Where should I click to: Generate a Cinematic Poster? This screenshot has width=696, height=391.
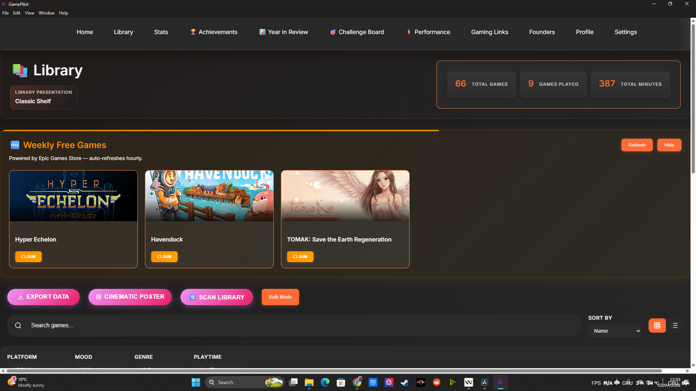[x=130, y=297]
